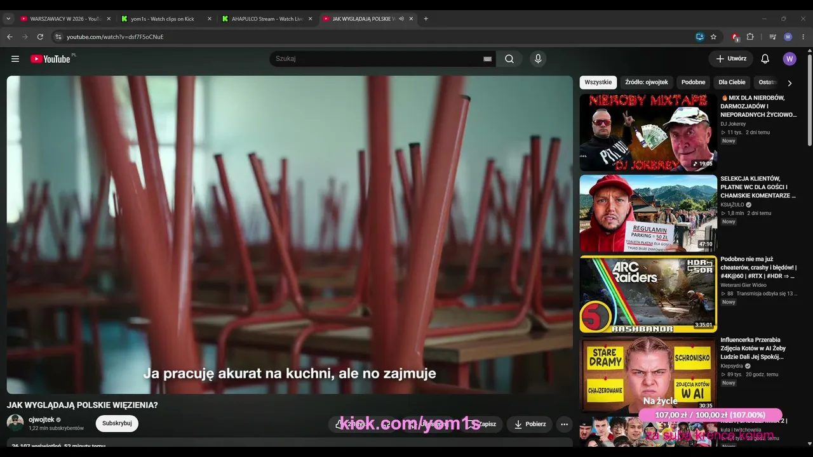Screen dimensions: 813x457
Task: Close the WARSZAWIACY W 2026 tab
Action: point(109,19)
